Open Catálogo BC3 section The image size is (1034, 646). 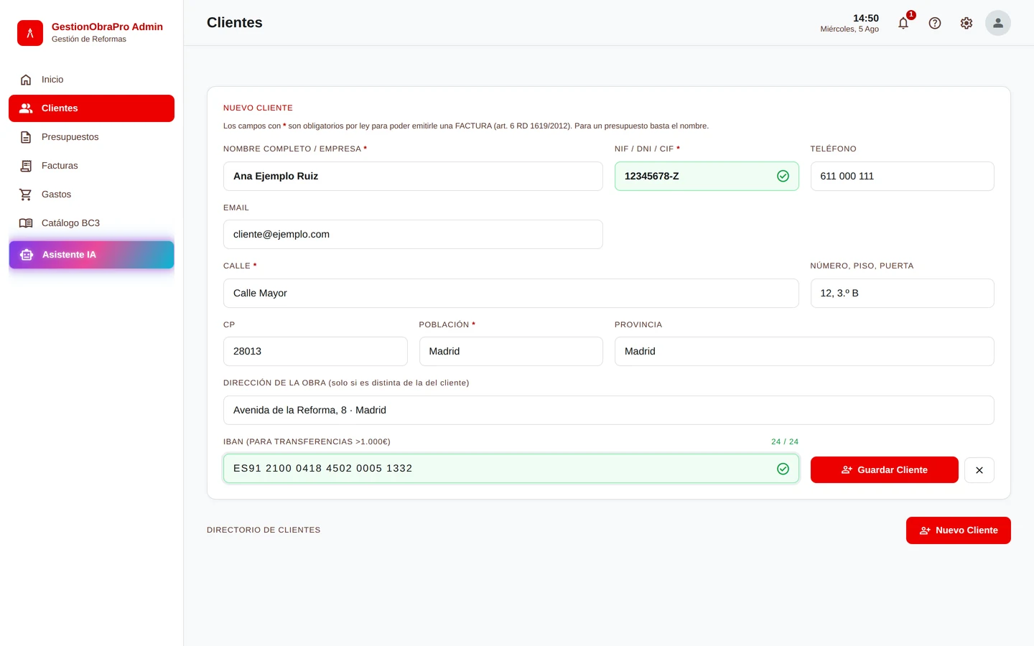(91, 223)
